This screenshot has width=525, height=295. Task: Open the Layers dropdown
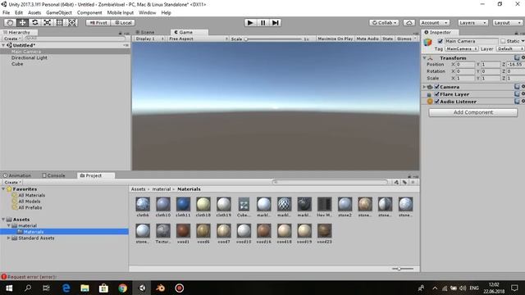[x=472, y=22]
